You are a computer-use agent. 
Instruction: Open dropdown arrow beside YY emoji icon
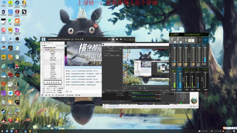pos(69,92)
